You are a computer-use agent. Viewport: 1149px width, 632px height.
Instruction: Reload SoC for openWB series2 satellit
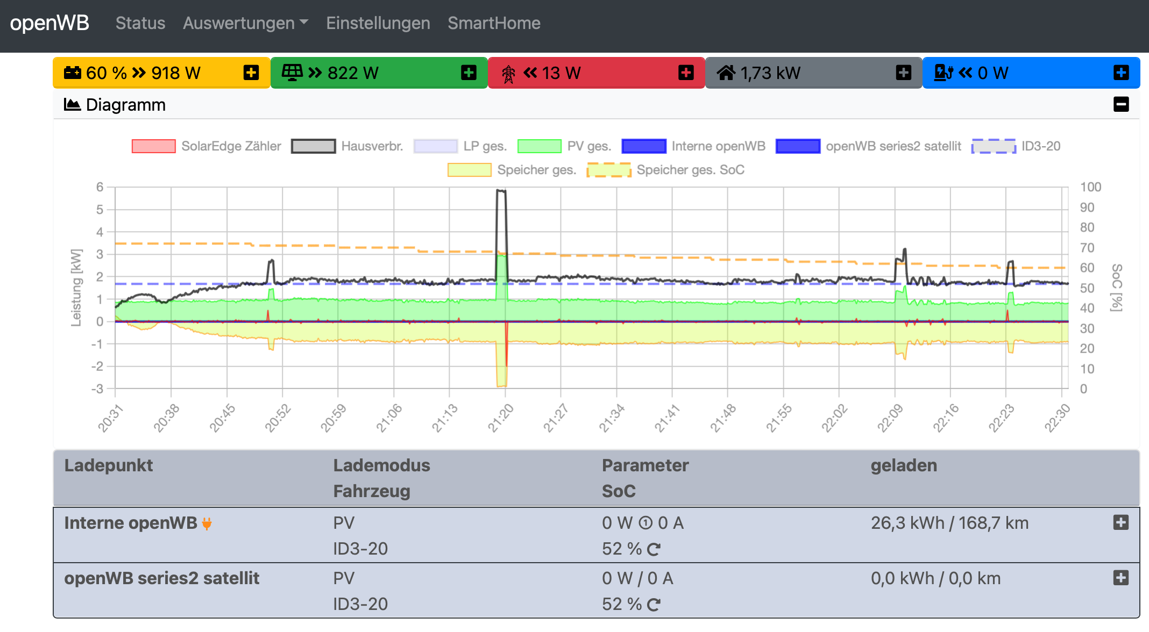pos(654,605)
